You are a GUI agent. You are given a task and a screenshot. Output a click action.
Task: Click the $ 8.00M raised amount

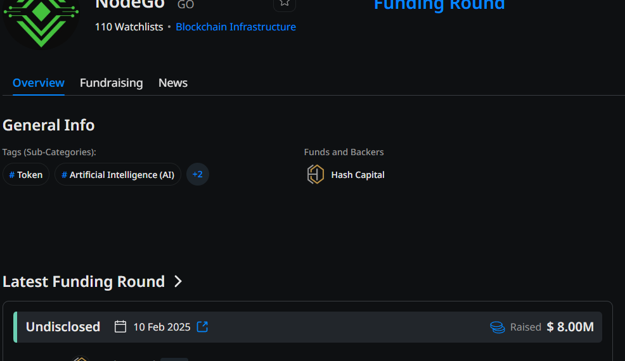[x=570, y=327]
